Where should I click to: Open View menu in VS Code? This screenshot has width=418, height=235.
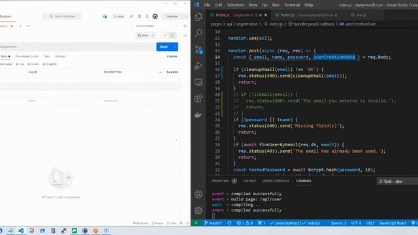tap(253, 5)
